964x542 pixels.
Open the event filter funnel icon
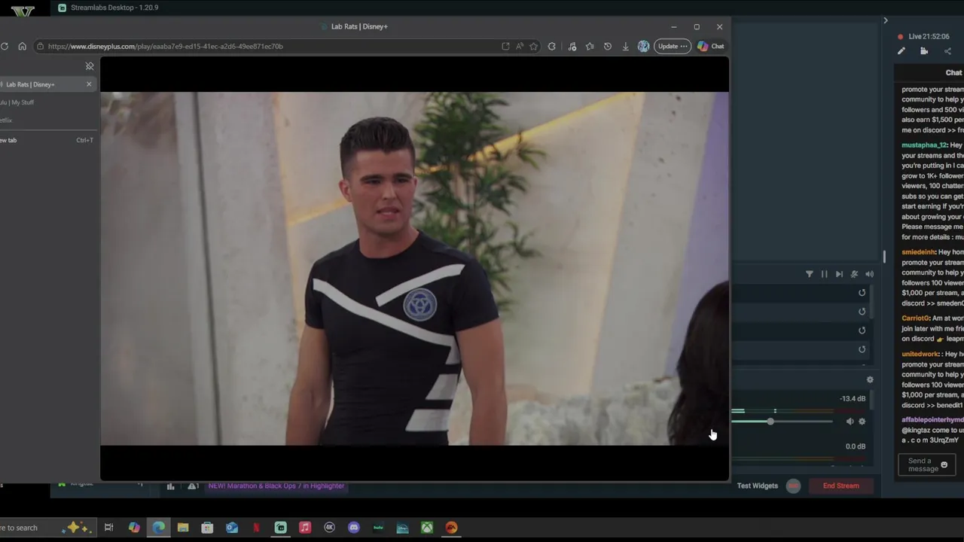(x=810, y=275)
